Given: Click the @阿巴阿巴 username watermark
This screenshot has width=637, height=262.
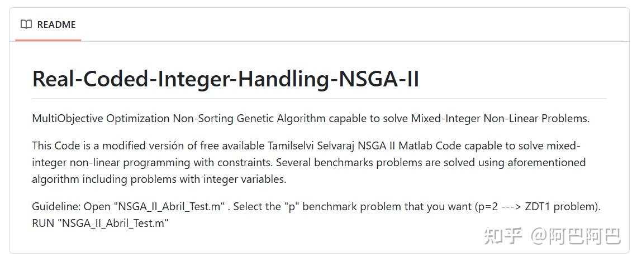Looking at the screenshot, I should 576,236.
